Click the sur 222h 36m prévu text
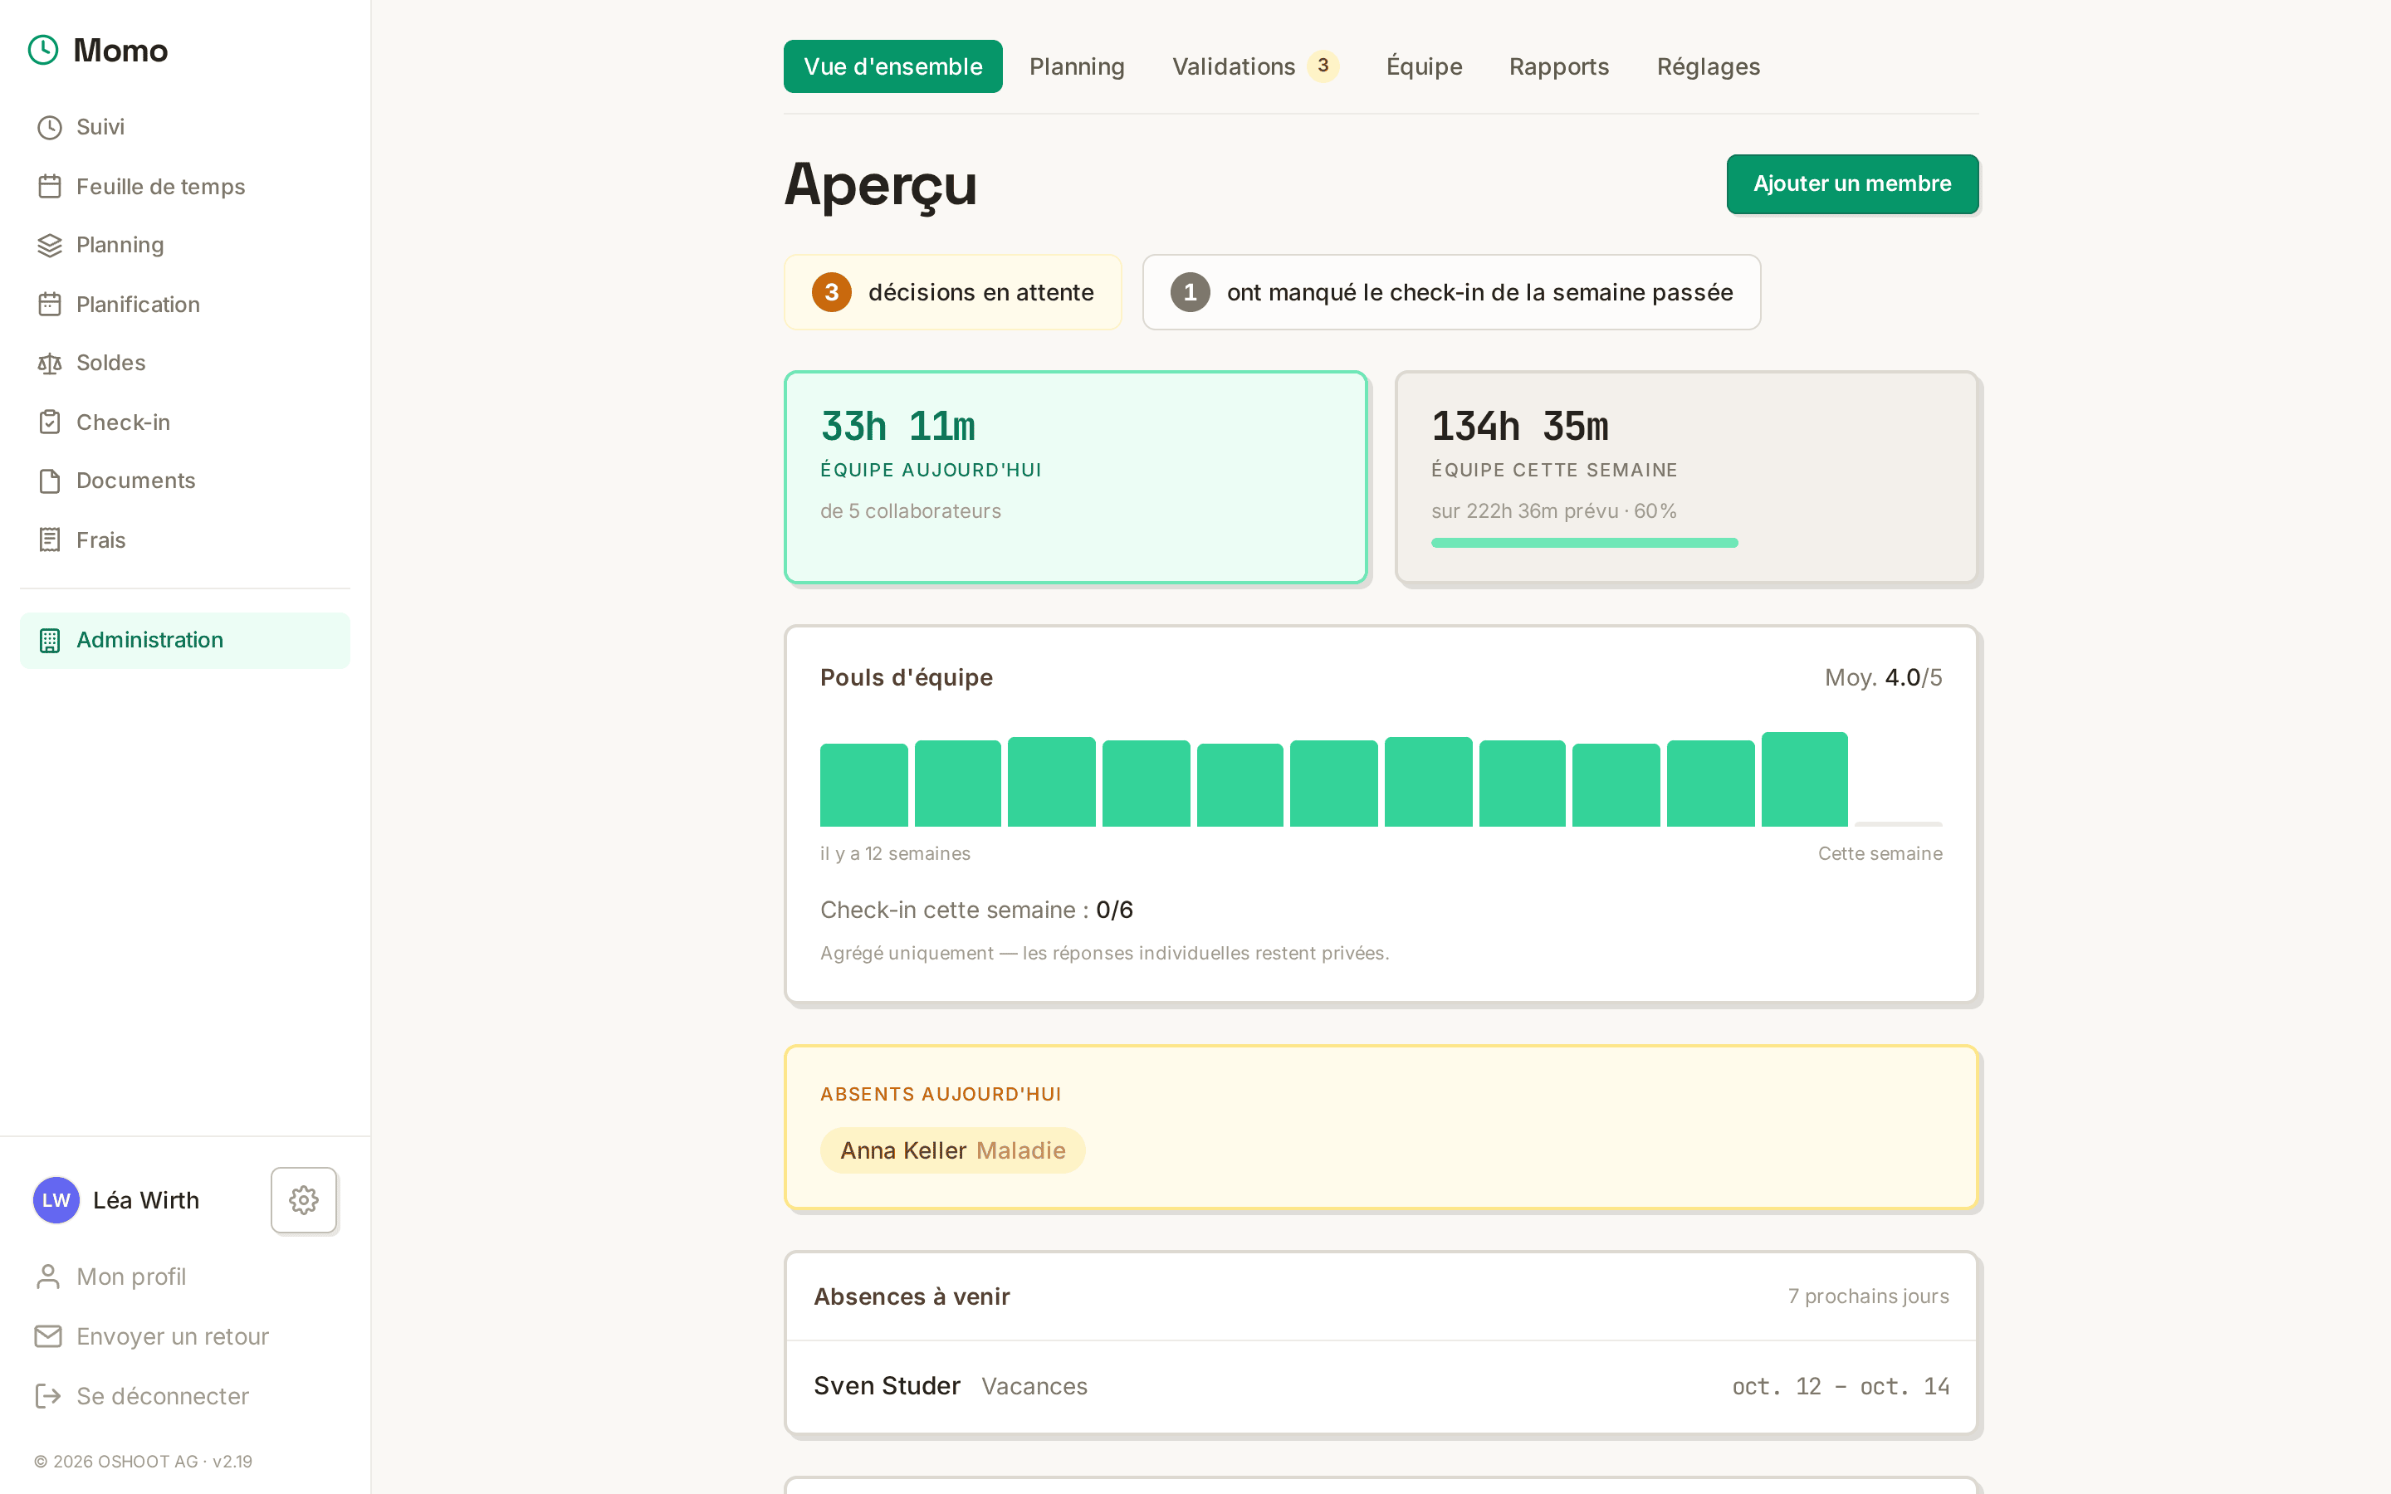 click(x=1553, y=510)
